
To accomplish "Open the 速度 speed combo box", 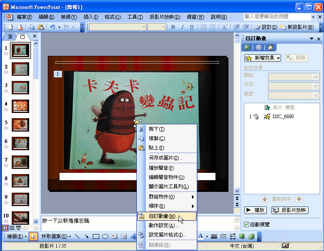I will click(x=294, y=96).
